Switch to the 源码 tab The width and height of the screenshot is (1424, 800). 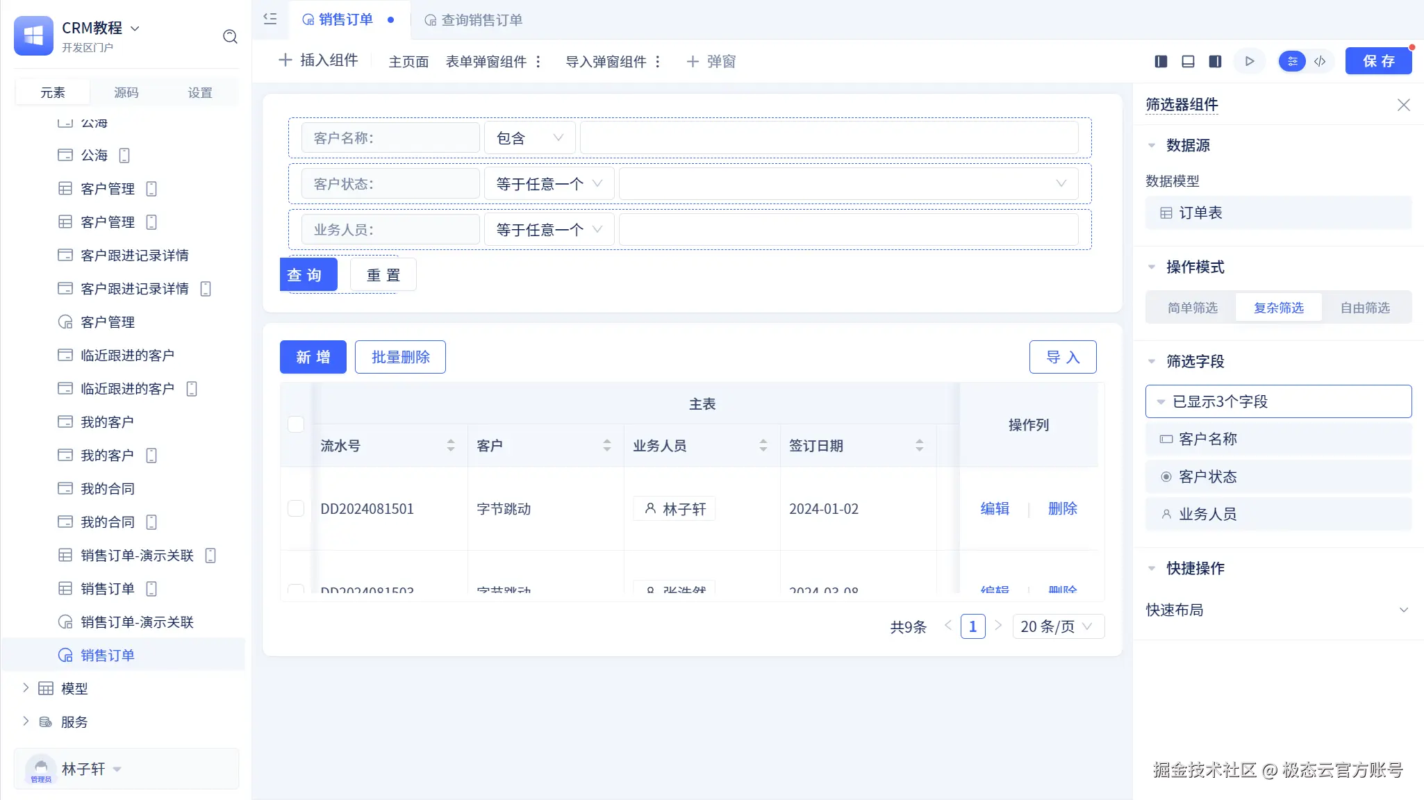pos(126,92)
